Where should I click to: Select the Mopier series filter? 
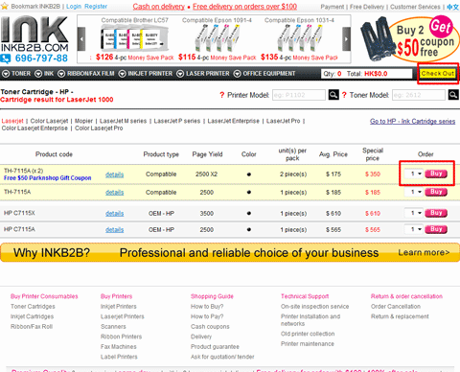(x=83, y=121)
